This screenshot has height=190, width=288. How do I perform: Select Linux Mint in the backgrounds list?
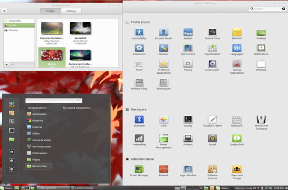[14, 20]
